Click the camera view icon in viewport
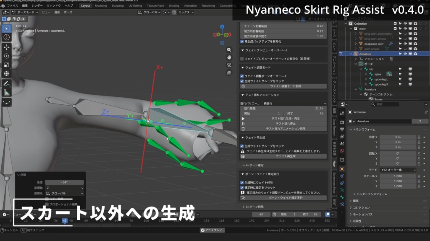430x241 pixels. tap(229, 65)
